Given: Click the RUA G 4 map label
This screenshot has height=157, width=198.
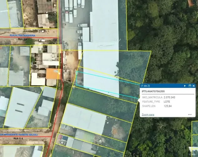Looking at the screenshot, I should pyautogui.click(x=18, y=138).
